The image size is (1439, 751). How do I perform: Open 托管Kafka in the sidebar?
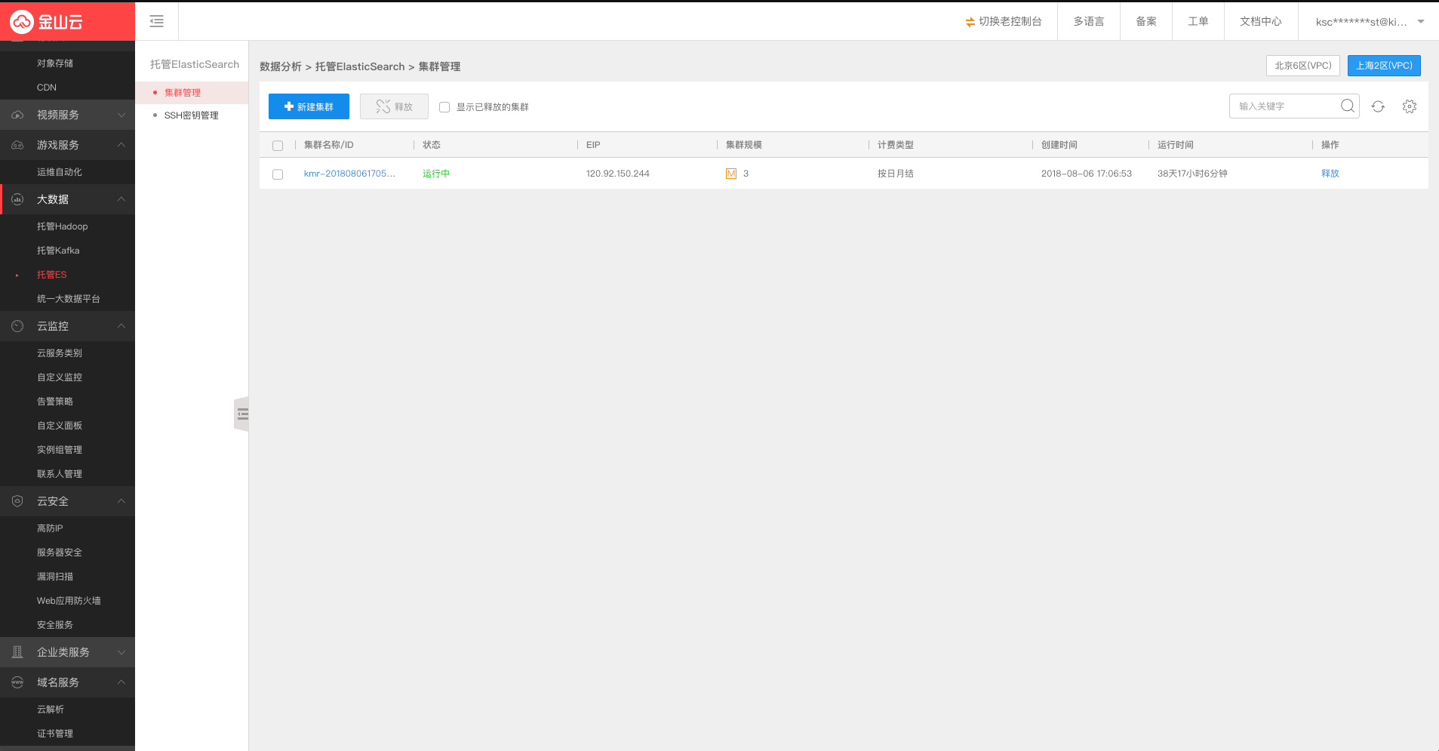[x=58, y=251]
